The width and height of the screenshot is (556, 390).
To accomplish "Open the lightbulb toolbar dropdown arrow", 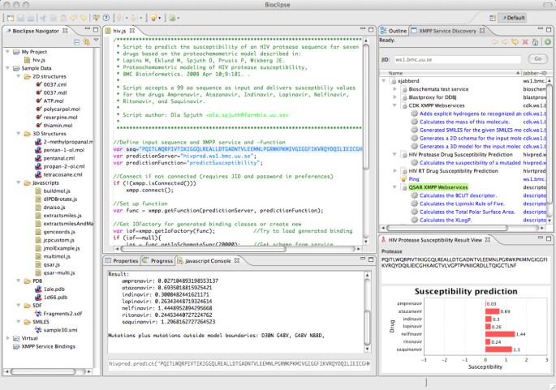I will coord(160,18).
